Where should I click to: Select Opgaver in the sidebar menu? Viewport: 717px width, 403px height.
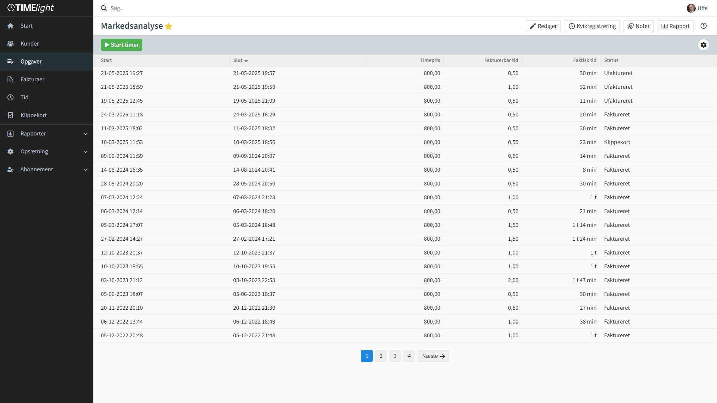click(31, 62)
